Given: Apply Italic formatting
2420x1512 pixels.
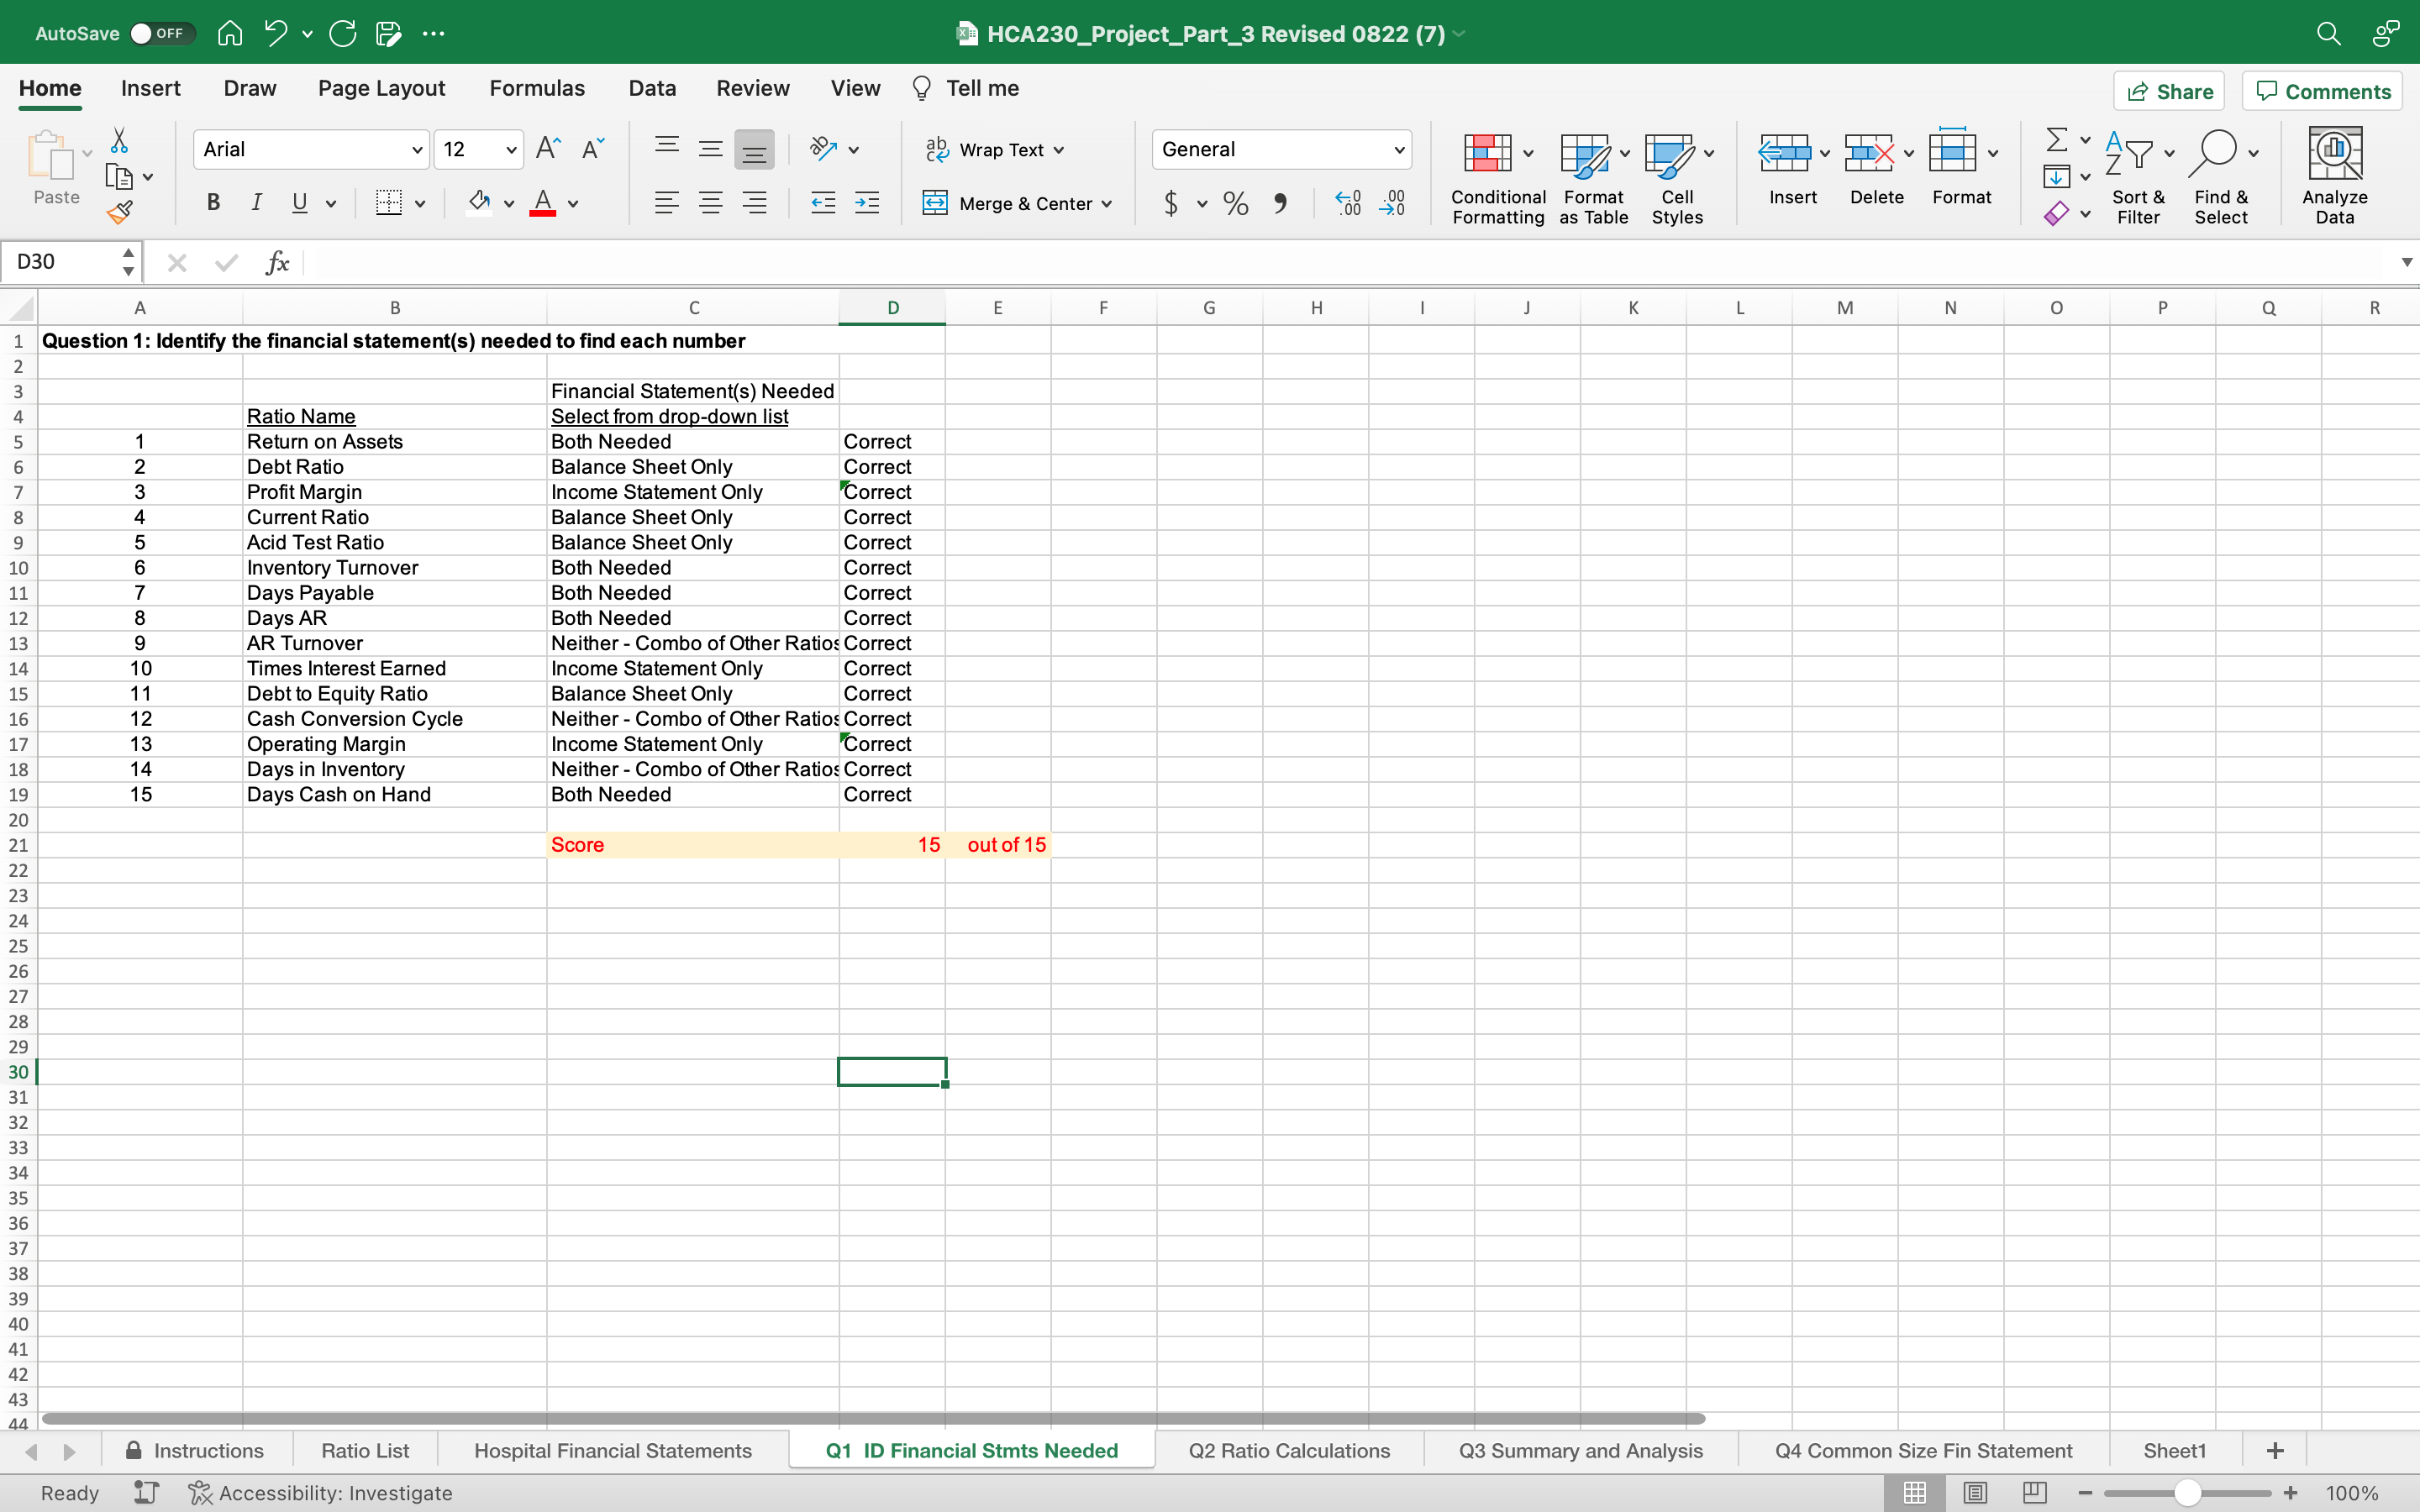Looking at the screenshot, I should point(256,202).
